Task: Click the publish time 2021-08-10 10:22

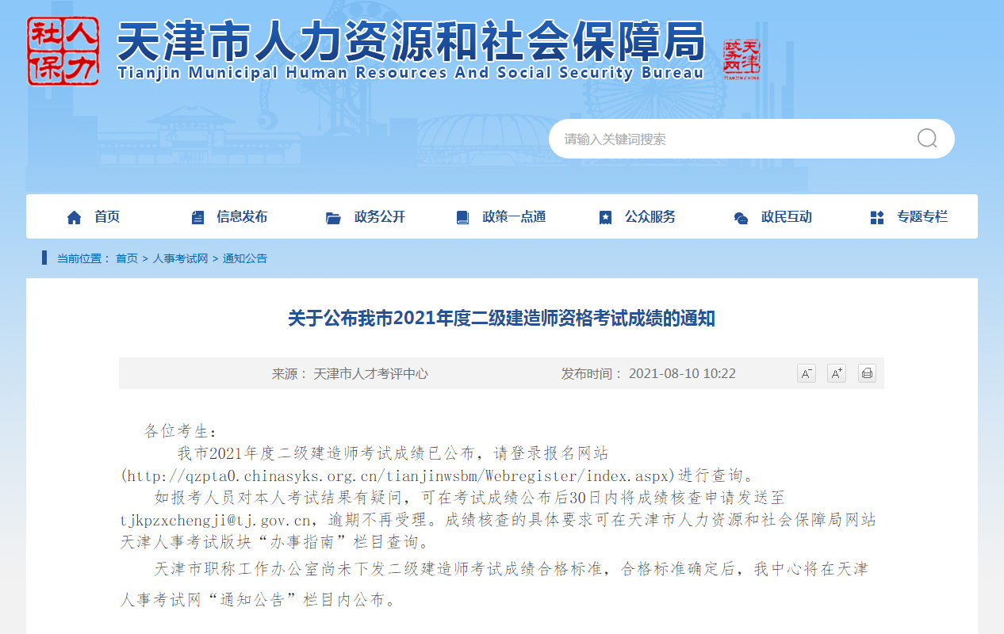Action: tap(682, 373)
